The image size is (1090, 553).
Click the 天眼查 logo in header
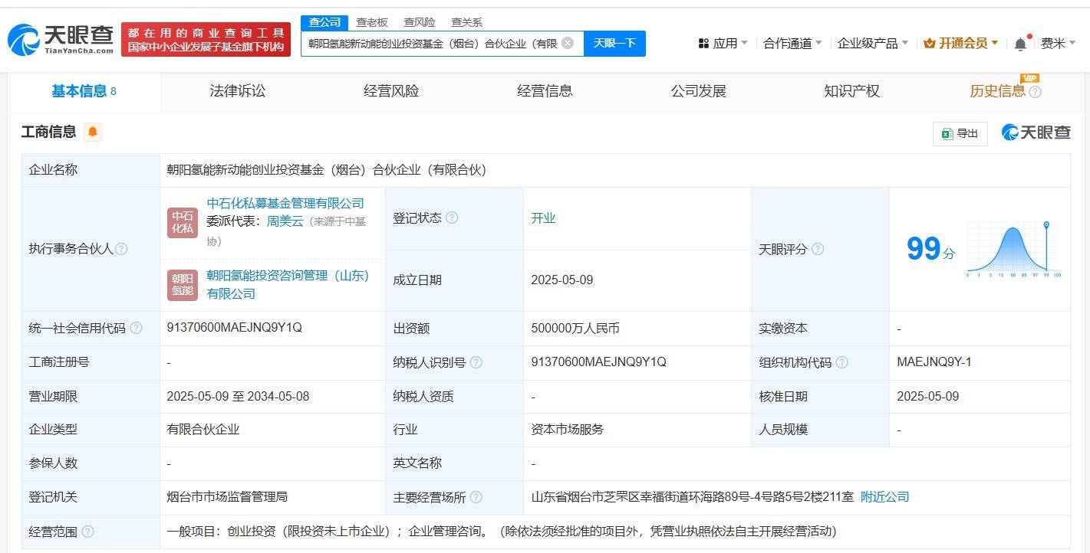61,39
